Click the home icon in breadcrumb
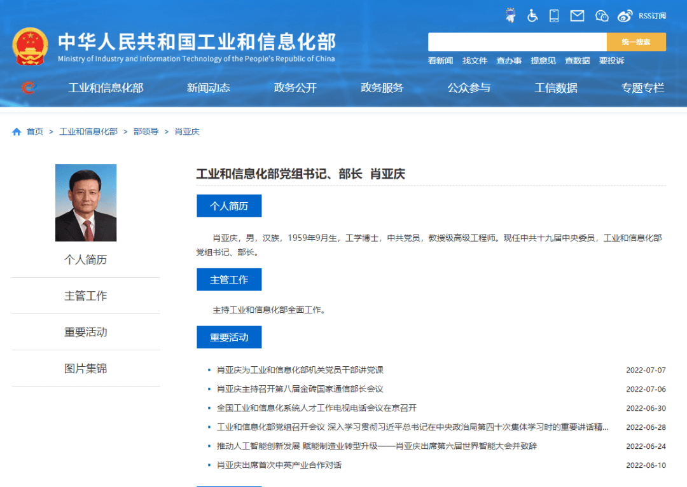The image size is (687, 487). tap(17, 132)
